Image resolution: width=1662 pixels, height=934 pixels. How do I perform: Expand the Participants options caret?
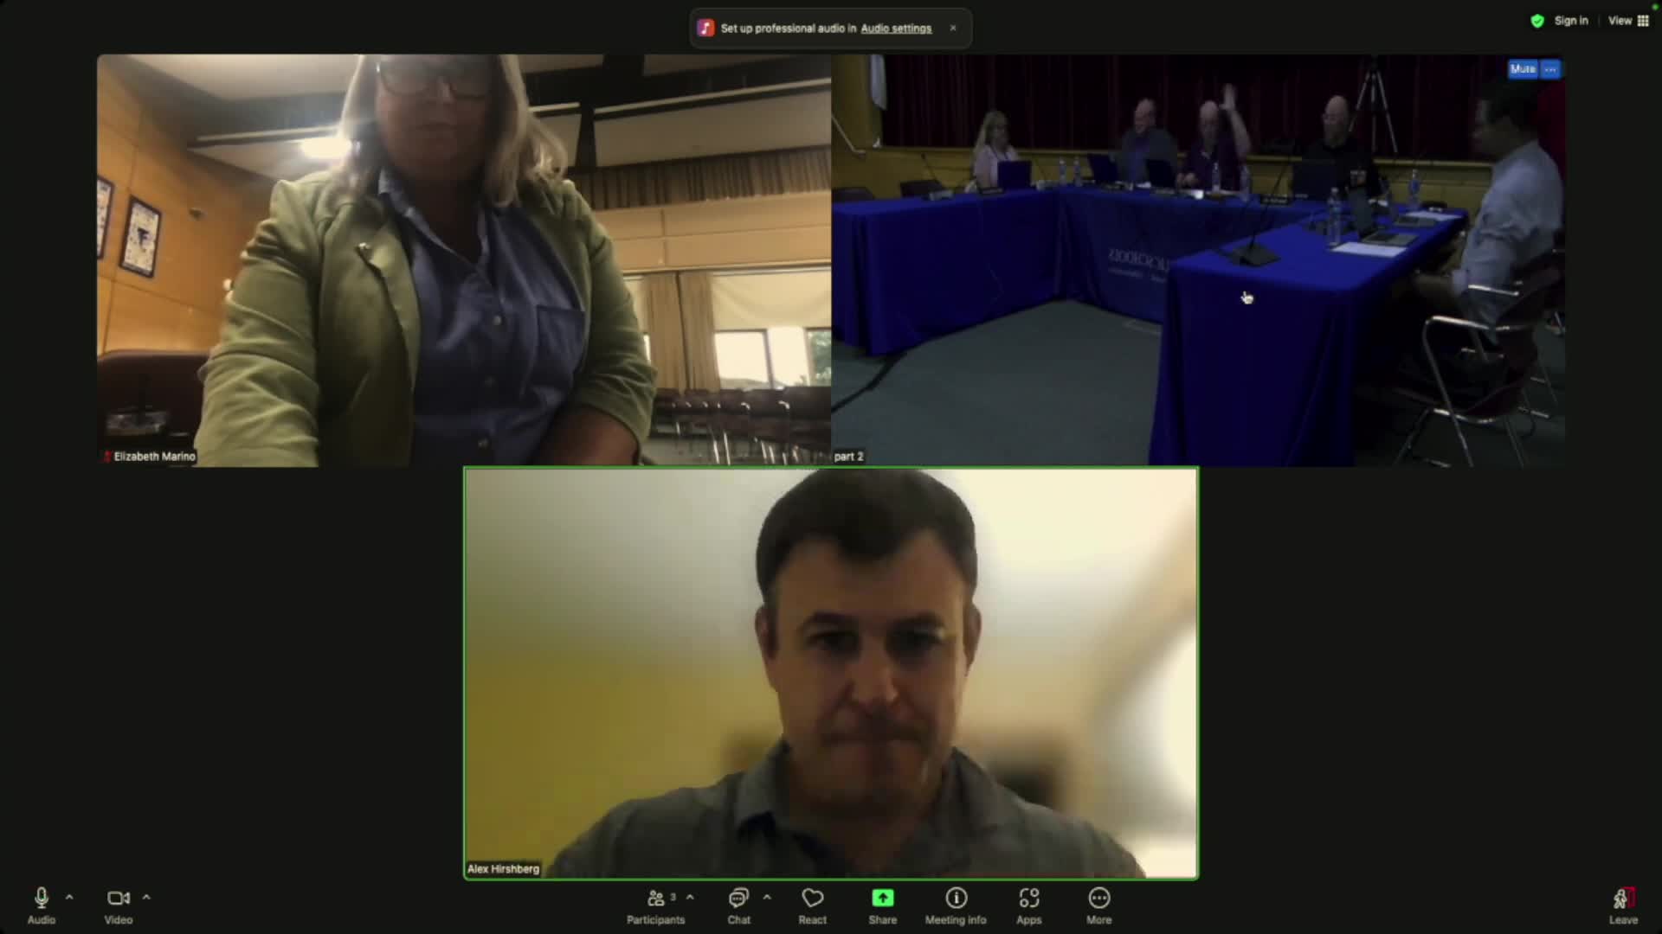[x=690, y=898]
